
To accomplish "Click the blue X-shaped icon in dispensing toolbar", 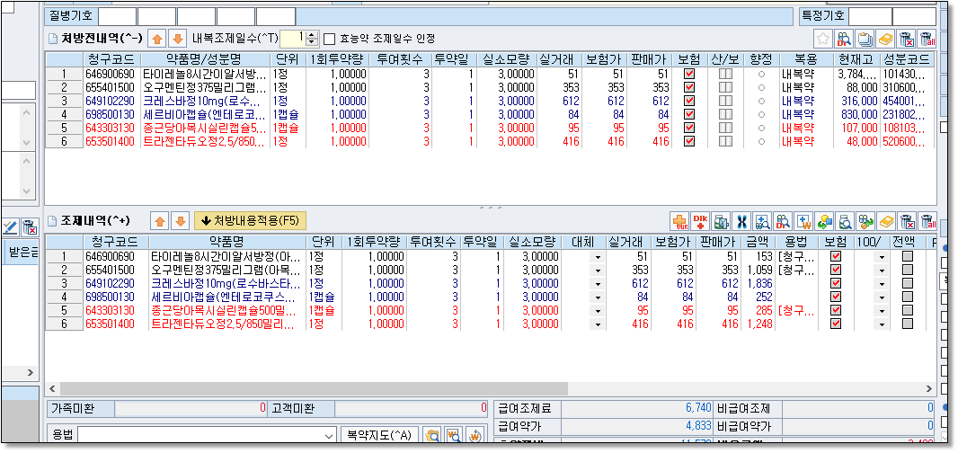I will (x=742, y=221).
